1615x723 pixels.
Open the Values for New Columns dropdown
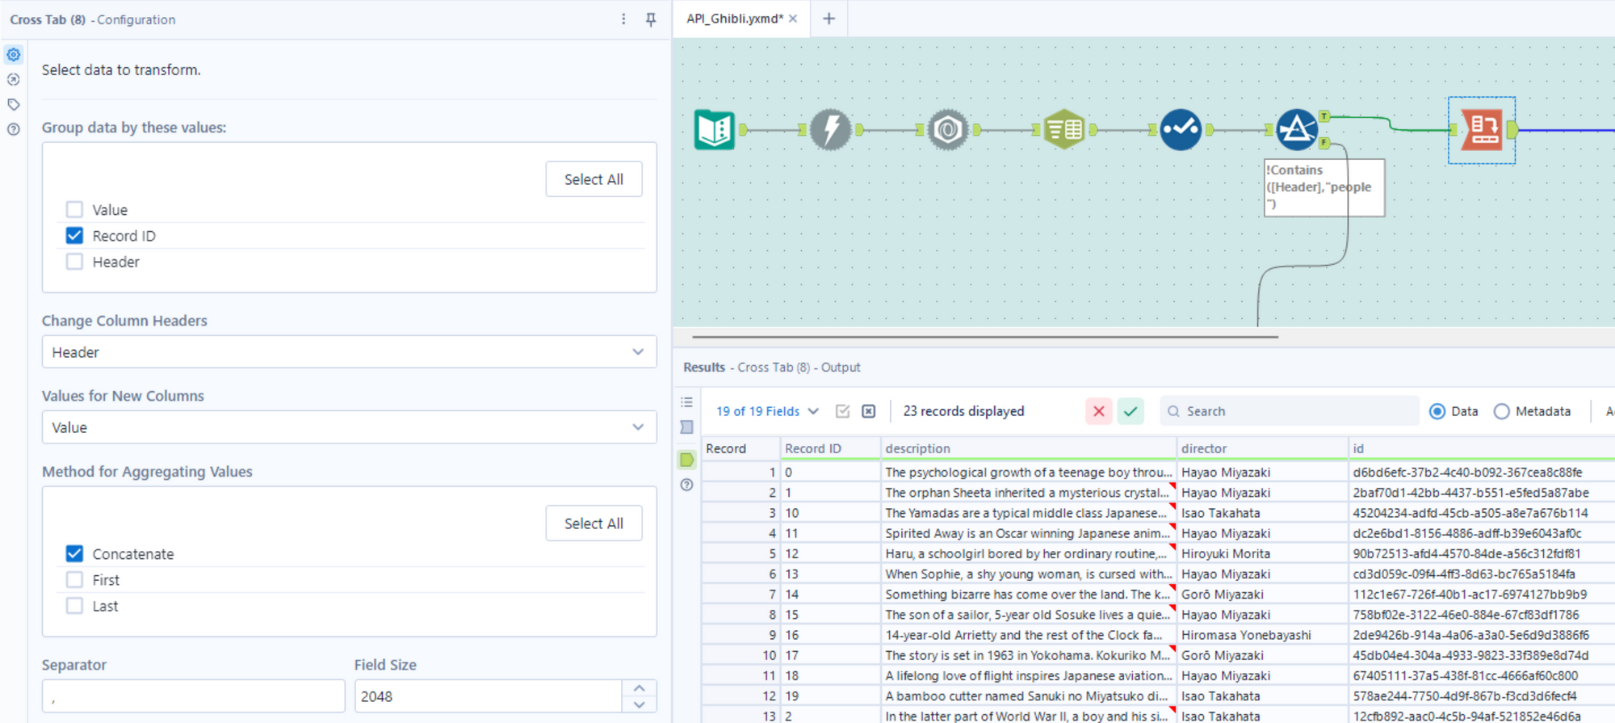[x=349, y=427]
